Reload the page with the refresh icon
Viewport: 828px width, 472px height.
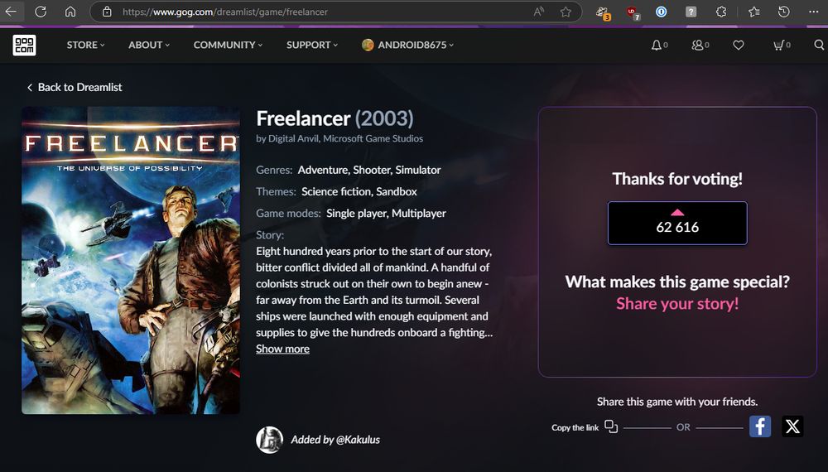click(41, 12)
